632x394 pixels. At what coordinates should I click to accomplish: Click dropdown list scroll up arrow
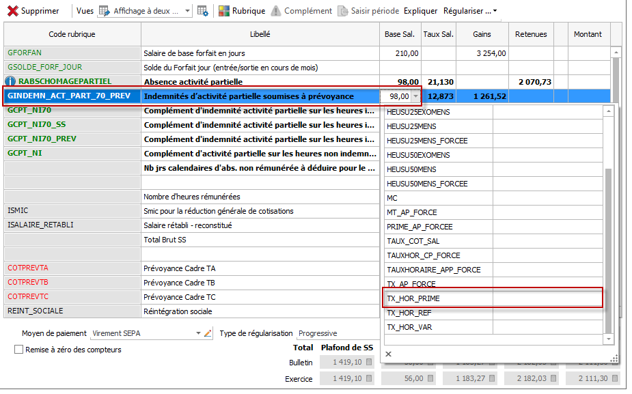pos(609,111)
